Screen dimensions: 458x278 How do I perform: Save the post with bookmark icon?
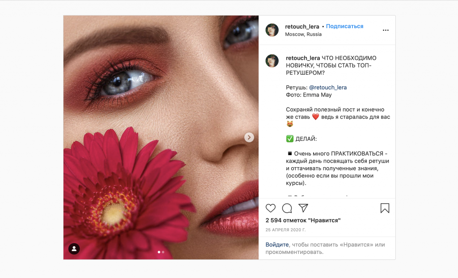pos(385,208)
